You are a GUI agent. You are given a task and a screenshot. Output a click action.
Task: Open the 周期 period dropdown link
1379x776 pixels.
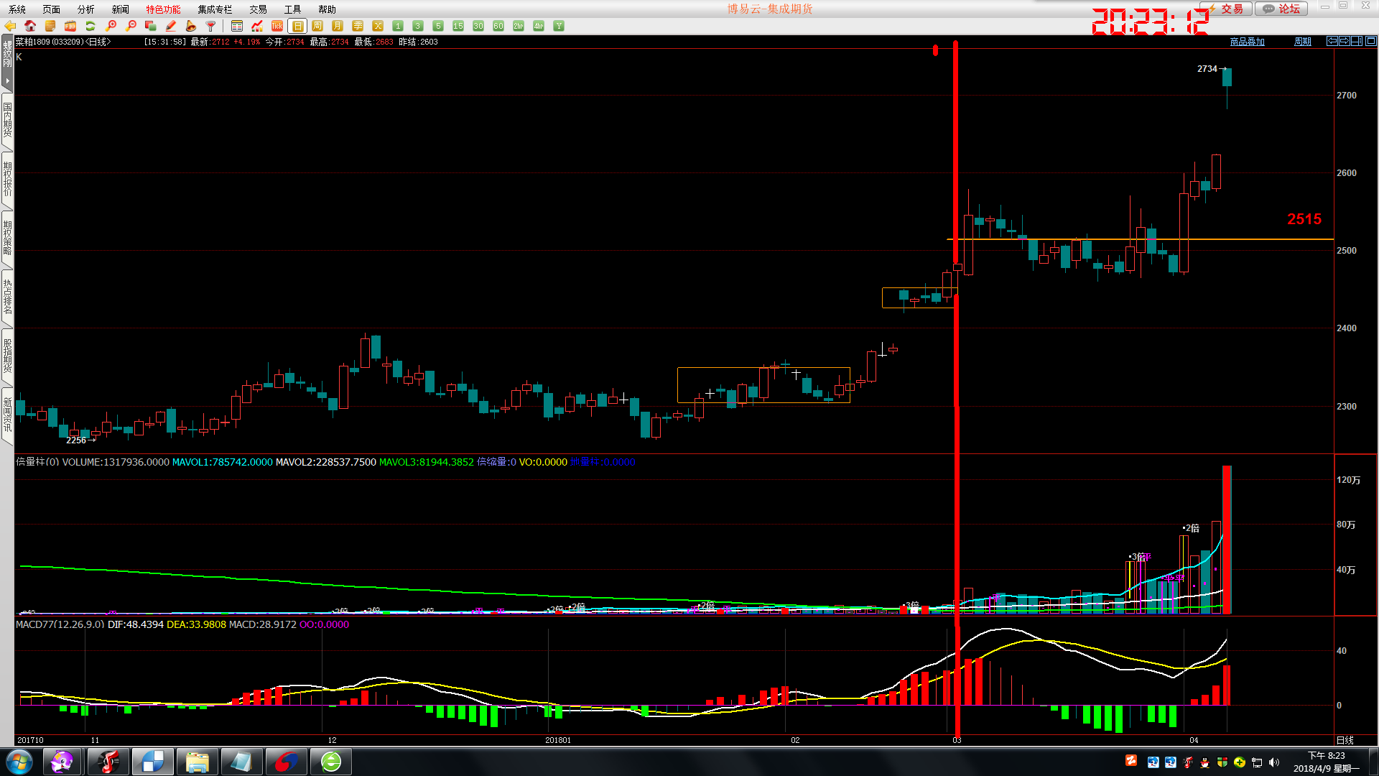click(x=1302, y=42)
